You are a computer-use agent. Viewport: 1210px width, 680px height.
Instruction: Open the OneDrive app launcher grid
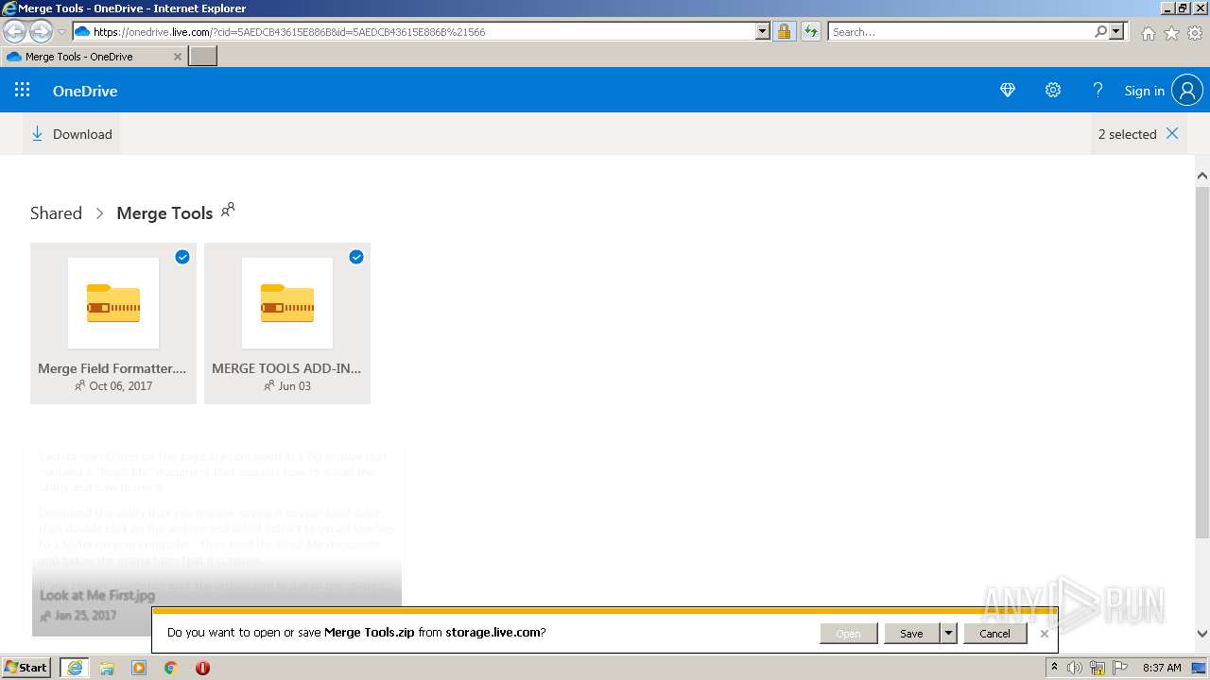pos(23,90)
